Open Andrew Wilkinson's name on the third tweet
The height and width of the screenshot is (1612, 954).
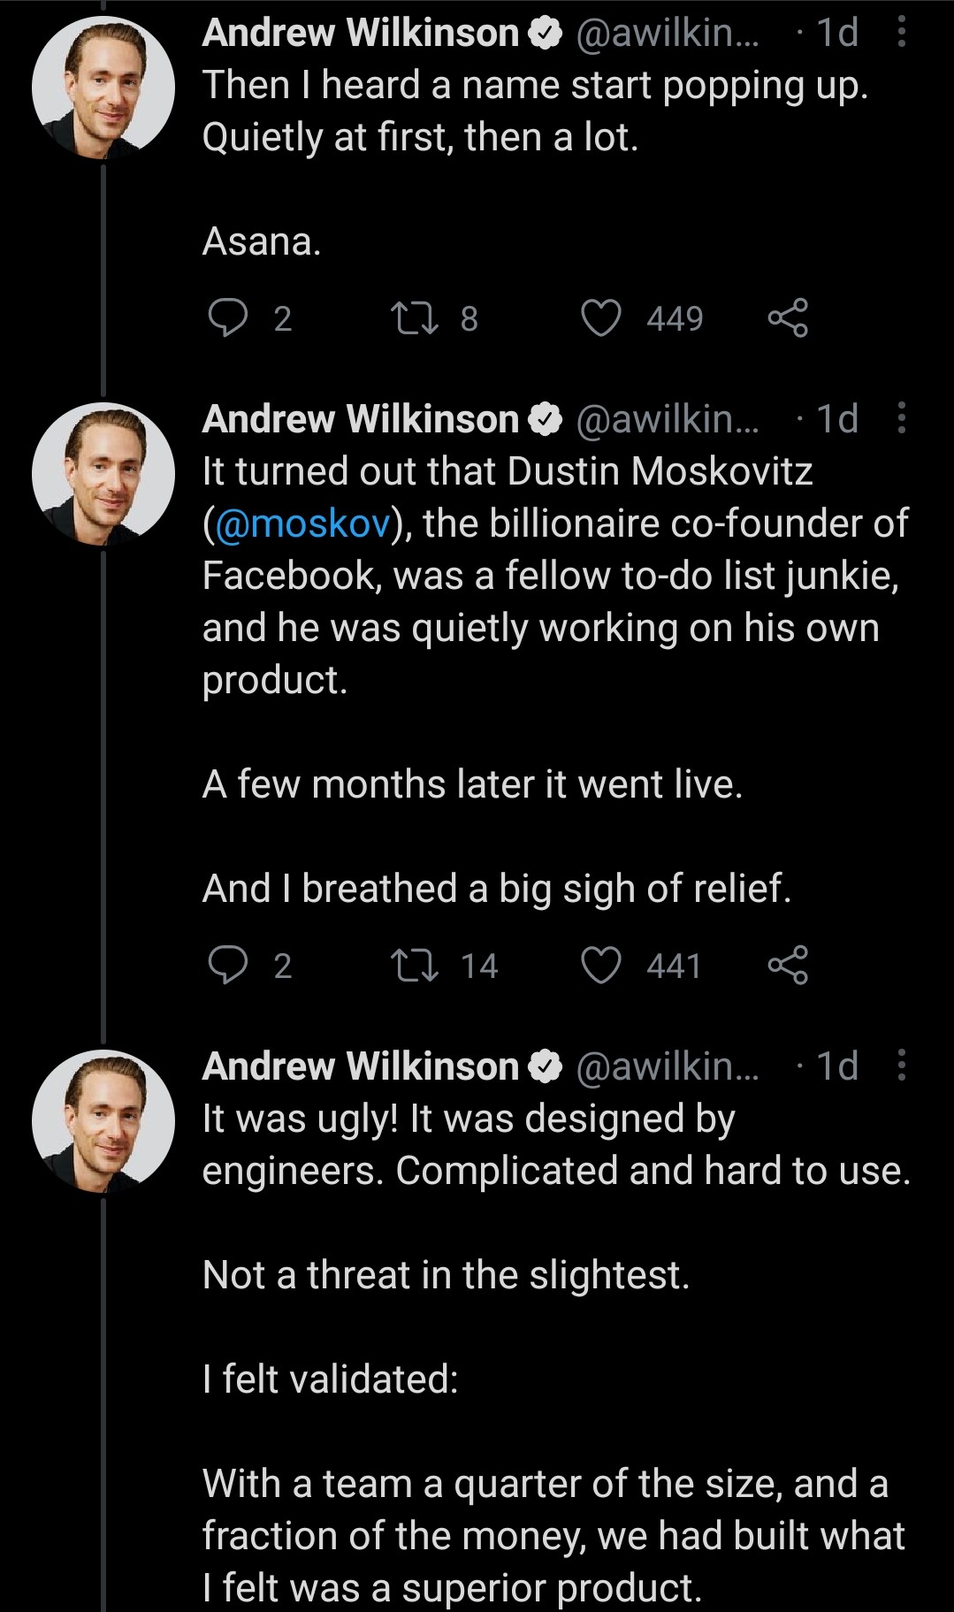361,1066
